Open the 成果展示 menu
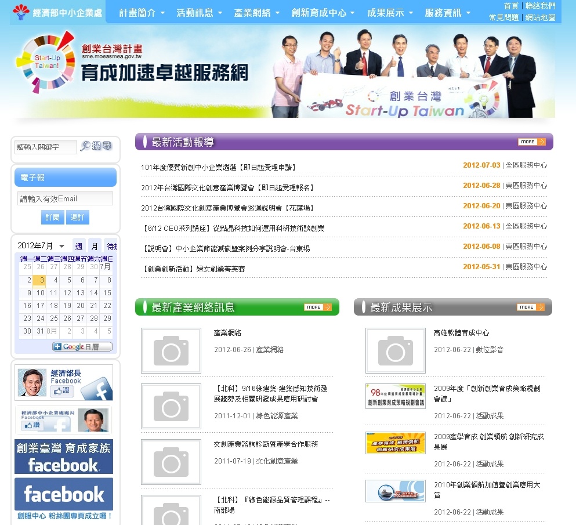Screen dimensions: 576x525 389,12
